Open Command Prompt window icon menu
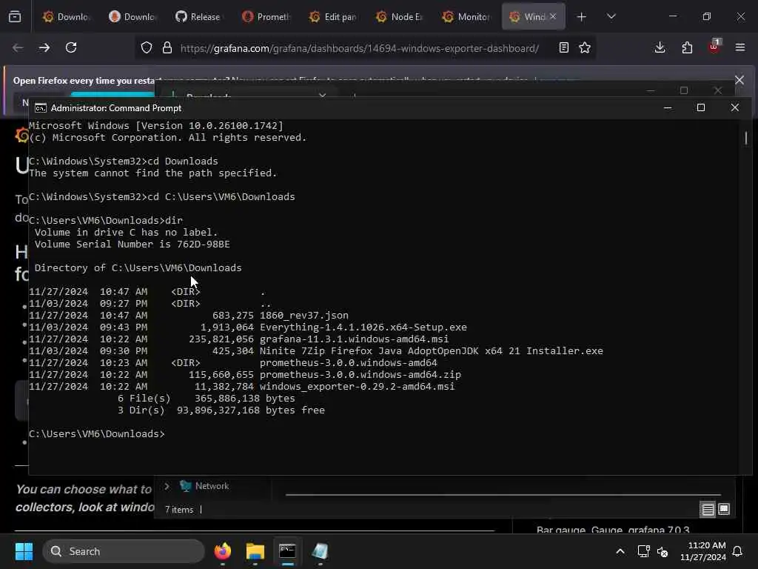 (41, 108)
